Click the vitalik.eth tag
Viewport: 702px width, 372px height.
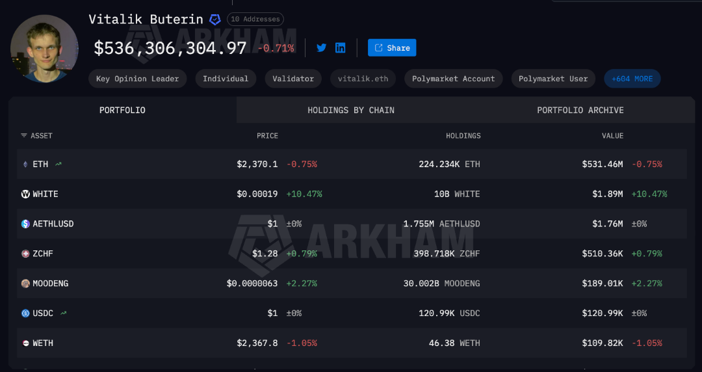click(x=363, y=79)
